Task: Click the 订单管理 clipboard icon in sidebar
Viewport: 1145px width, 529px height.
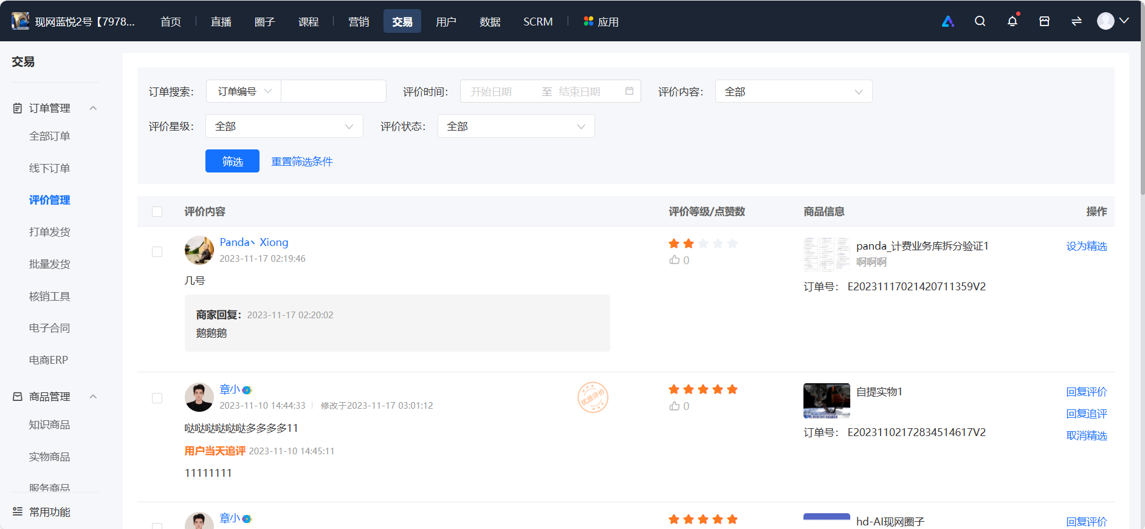Action: click(x=18, y=108)
